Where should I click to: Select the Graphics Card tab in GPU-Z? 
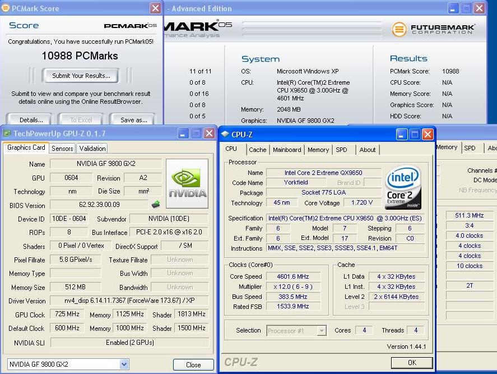tap(26, 148)
